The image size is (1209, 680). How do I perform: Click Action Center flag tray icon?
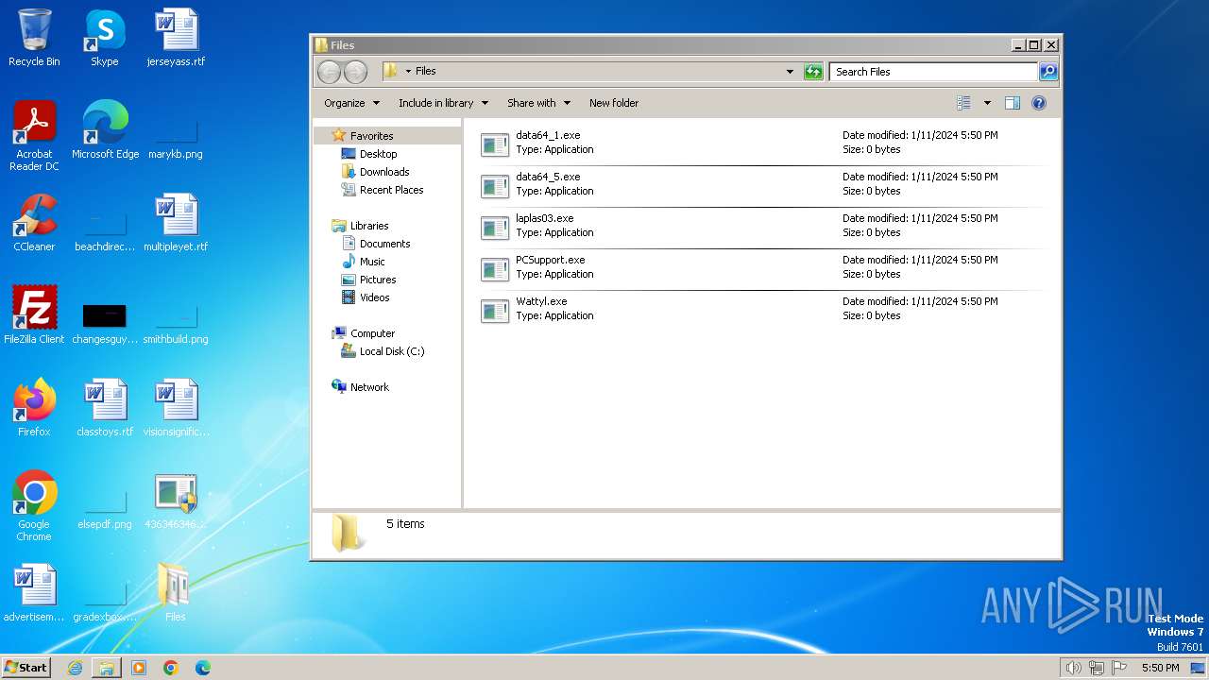[1118, 668]
